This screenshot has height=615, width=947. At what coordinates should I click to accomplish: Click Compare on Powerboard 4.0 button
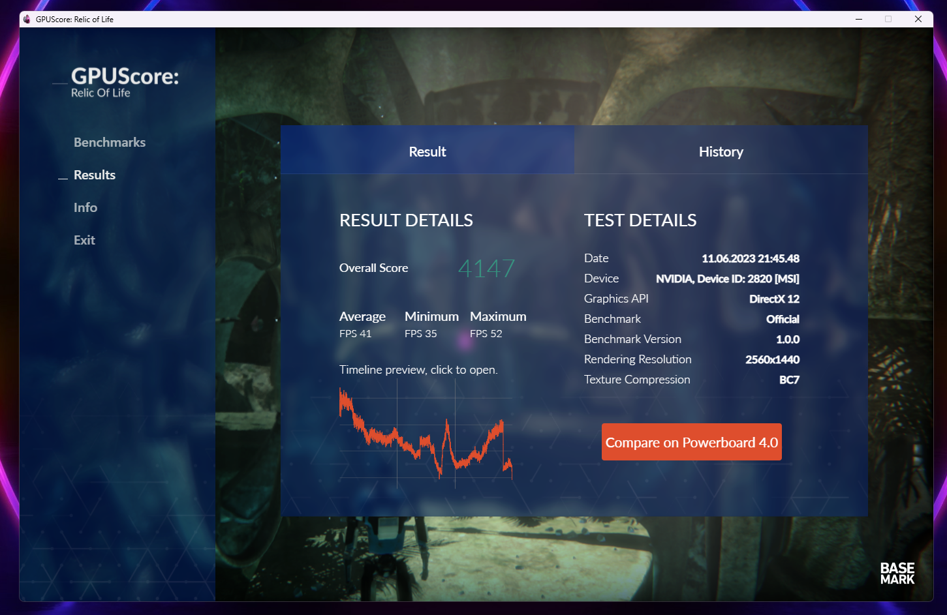pyautogui.click(x=692, y=442)
